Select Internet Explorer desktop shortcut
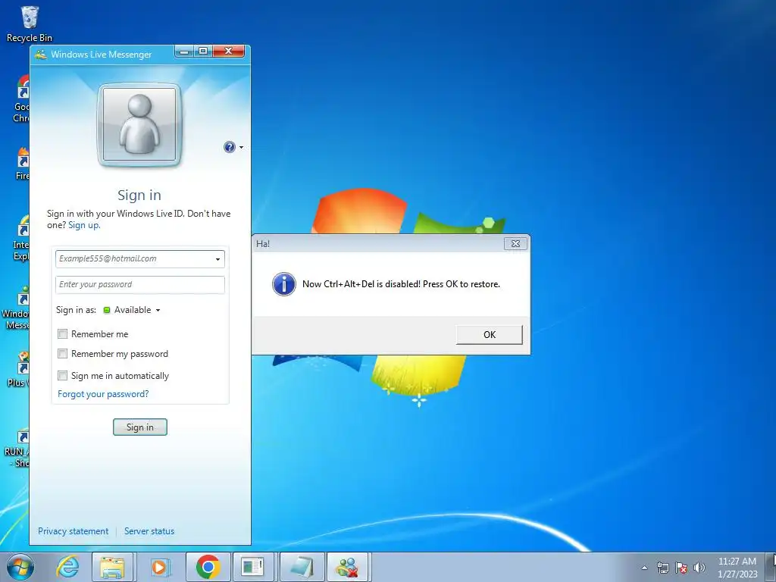The image size is (776, 582). pyautogui.click(x=20, y=237)
